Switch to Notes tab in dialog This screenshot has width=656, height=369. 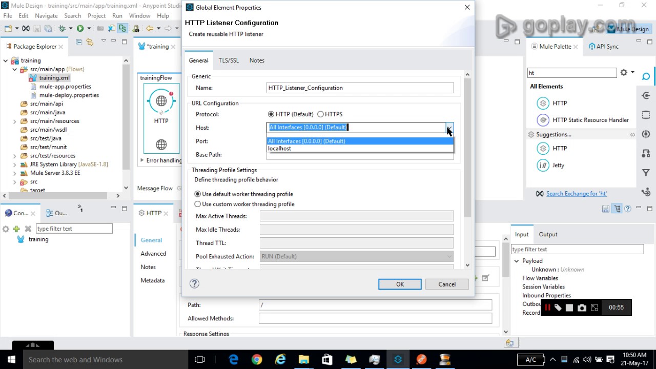(257, 60)
